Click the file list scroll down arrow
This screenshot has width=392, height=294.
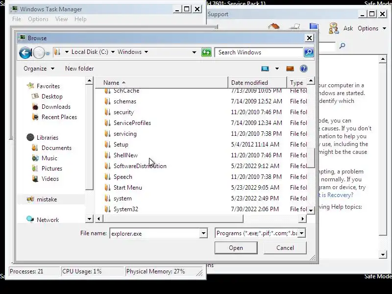(311, 210)
